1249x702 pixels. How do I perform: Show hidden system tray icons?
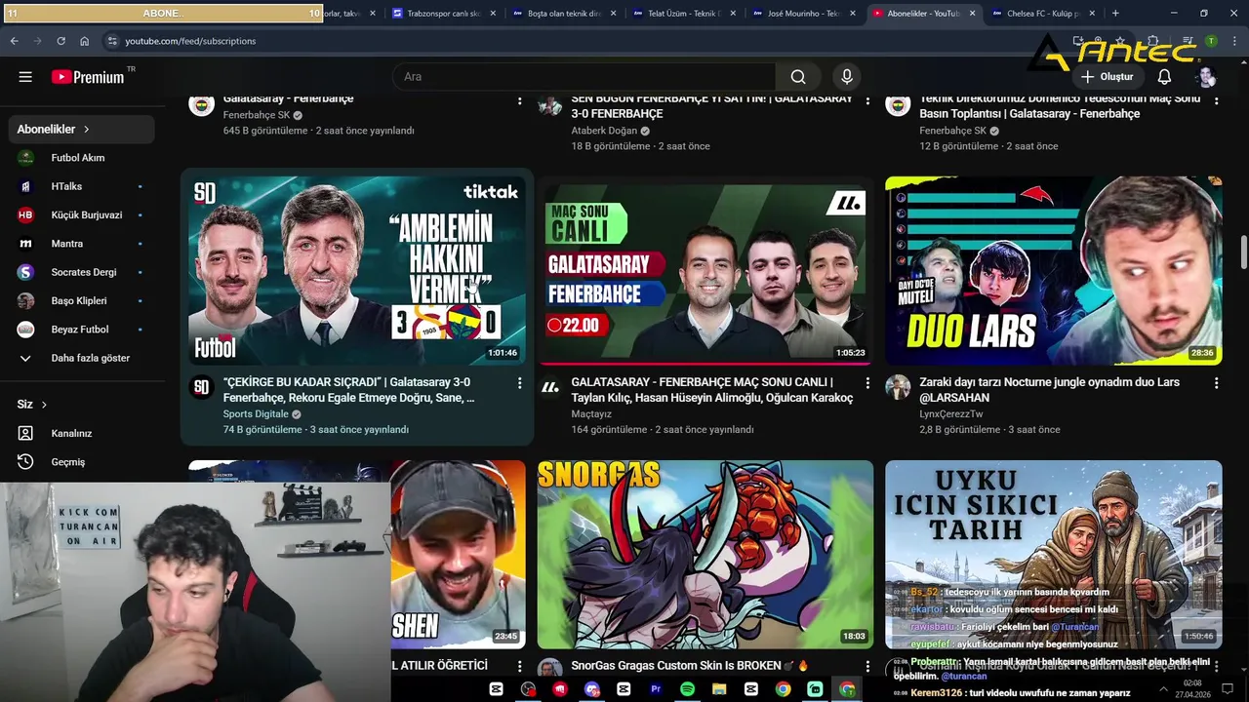coord(1163,689)
